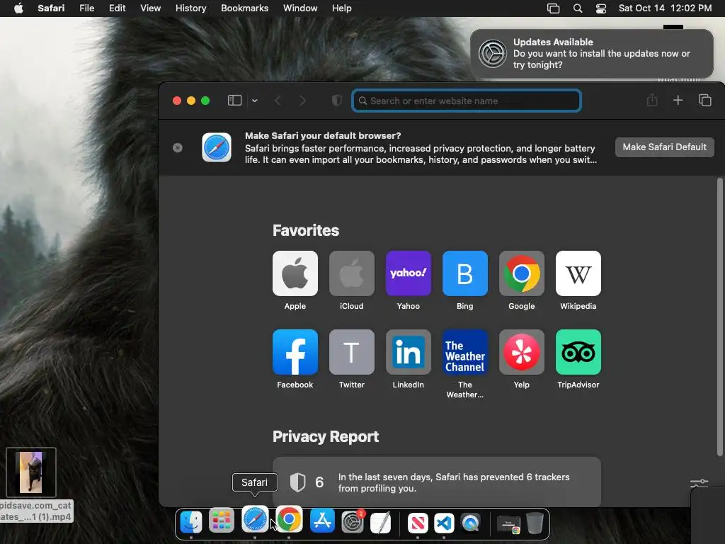Open the News app from the Dock
Screen dimensions: 725x544
(x=418, y=523)
